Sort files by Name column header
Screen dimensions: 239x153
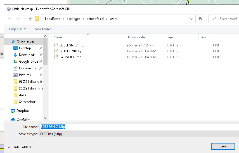[58, 37]
